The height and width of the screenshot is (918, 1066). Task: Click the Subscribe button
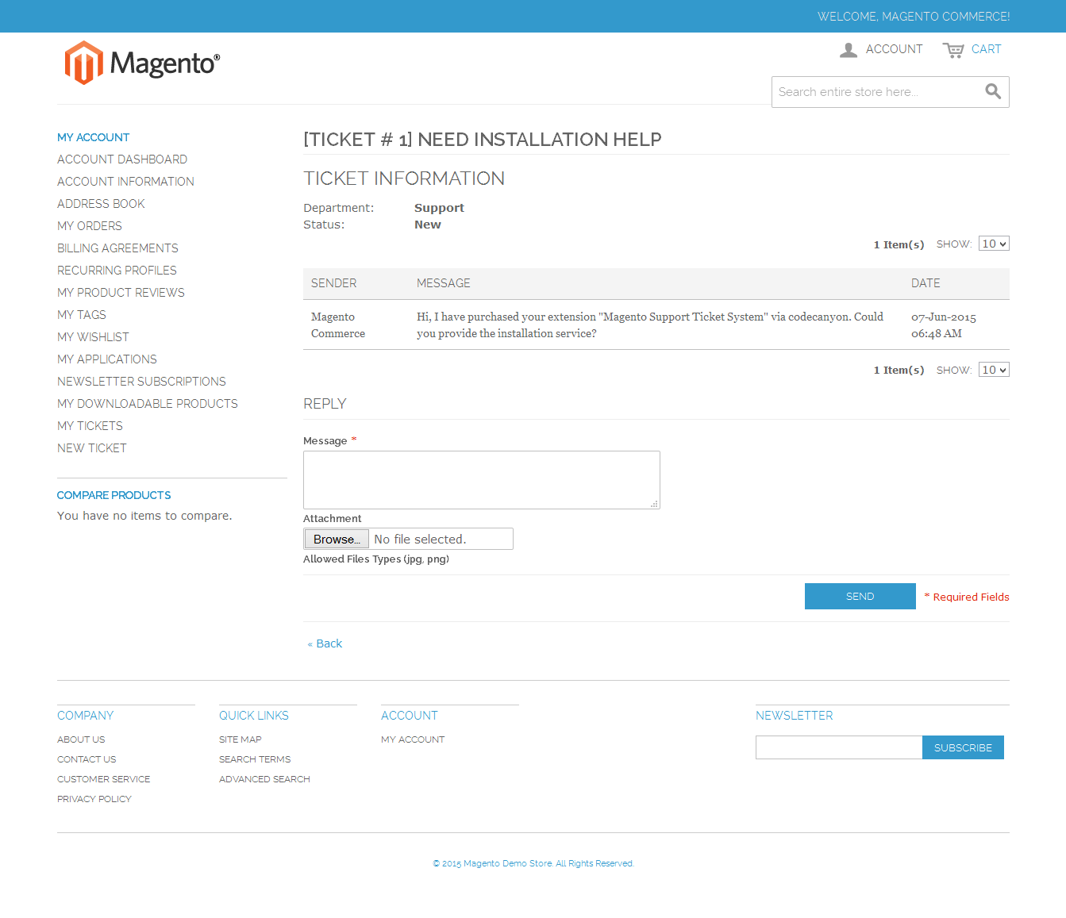click(963, 747)
